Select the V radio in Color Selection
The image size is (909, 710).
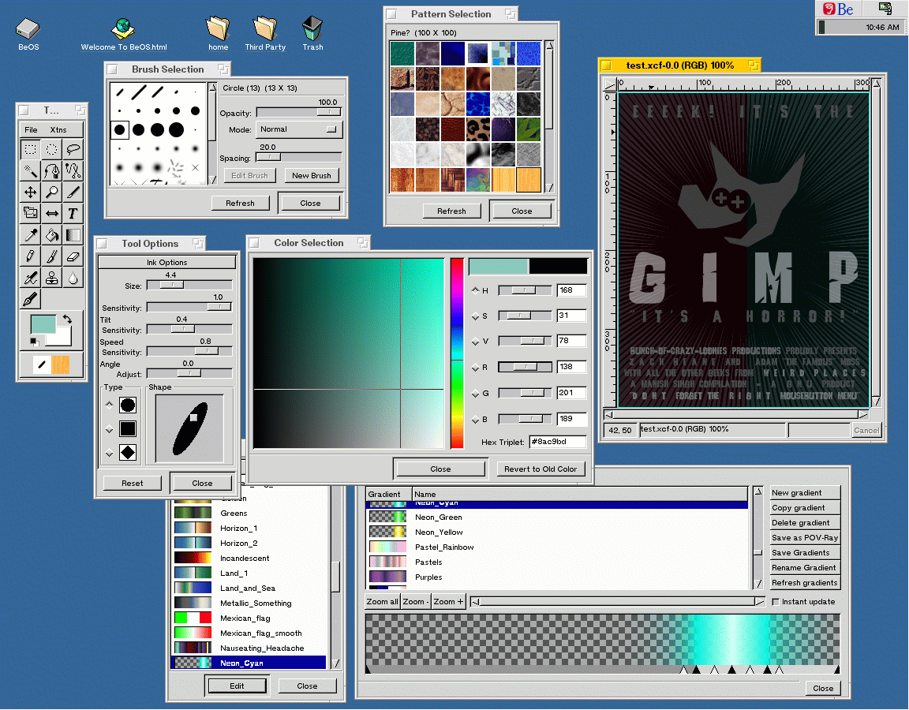(x=475, y=342)
